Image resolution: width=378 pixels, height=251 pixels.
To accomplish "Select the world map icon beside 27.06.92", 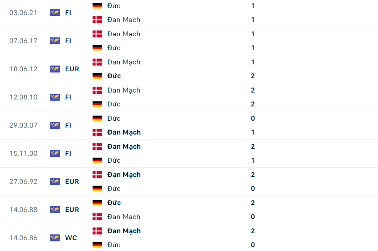I will 55,182.
